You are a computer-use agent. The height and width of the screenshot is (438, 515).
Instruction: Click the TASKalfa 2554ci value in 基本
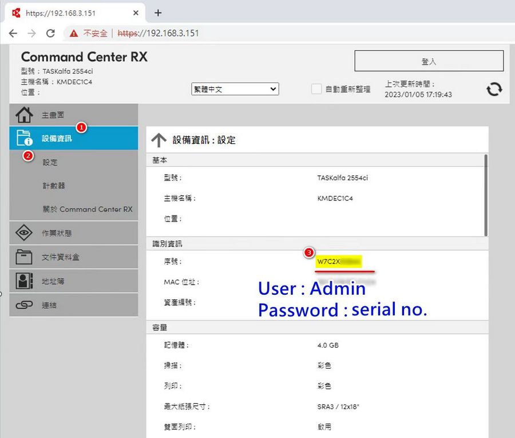tap(343, 177)
